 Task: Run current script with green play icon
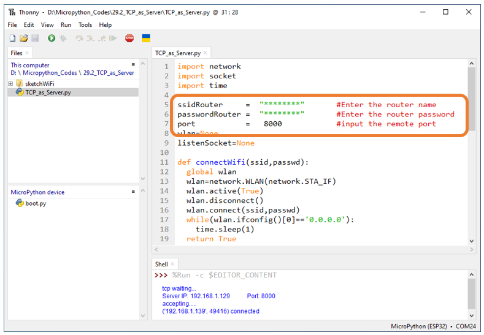(52, 38)
